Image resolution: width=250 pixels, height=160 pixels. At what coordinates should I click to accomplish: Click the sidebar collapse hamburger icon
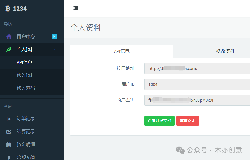(x=76, y=8)
